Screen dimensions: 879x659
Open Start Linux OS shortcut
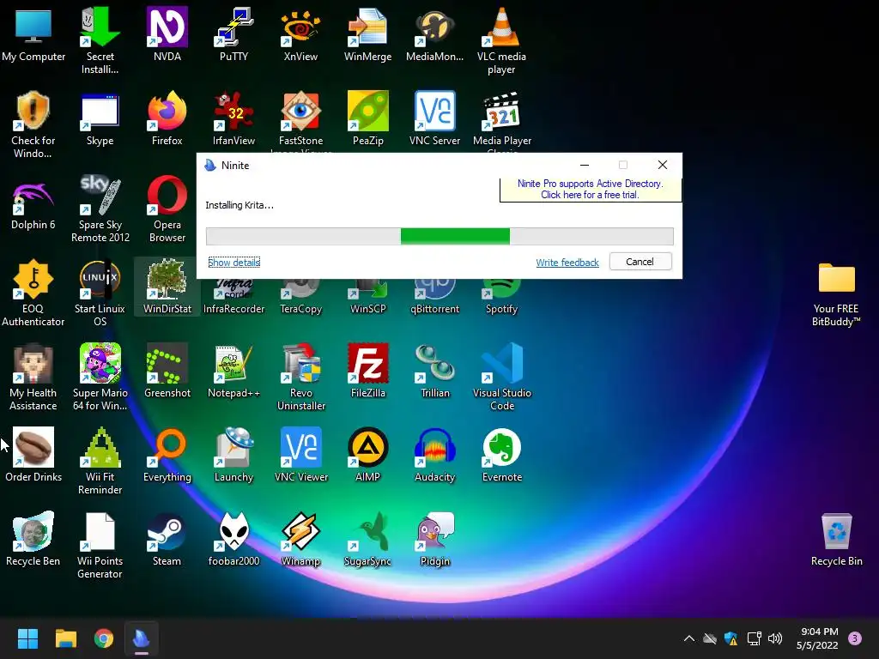pyautogui.click(x=100, y=293)
